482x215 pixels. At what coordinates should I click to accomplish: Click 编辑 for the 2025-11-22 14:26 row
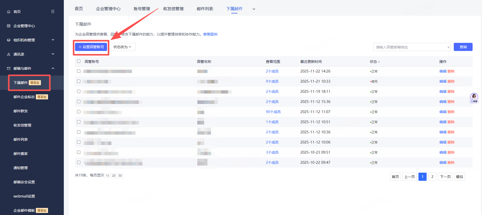pos(443,71)
